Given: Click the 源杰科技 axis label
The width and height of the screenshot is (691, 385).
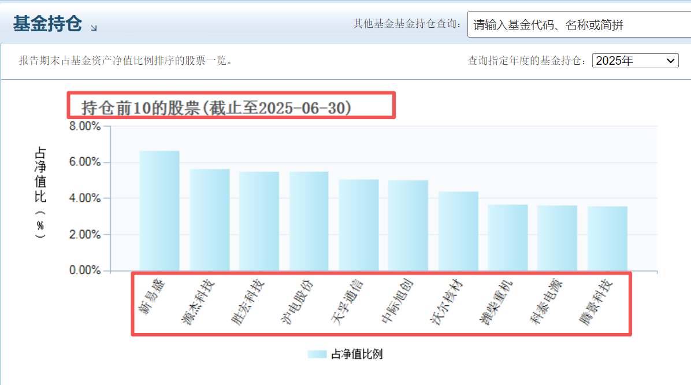Looking at the screenshot, I should pyautogui.click(x=198, y=302).
